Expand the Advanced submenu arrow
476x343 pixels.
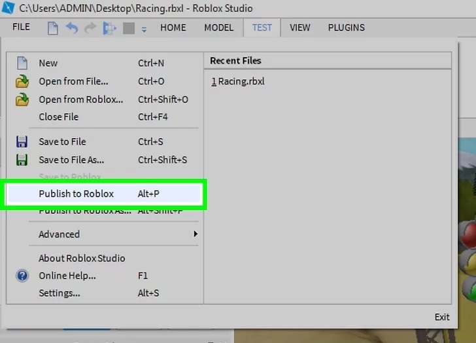(195, 234)
